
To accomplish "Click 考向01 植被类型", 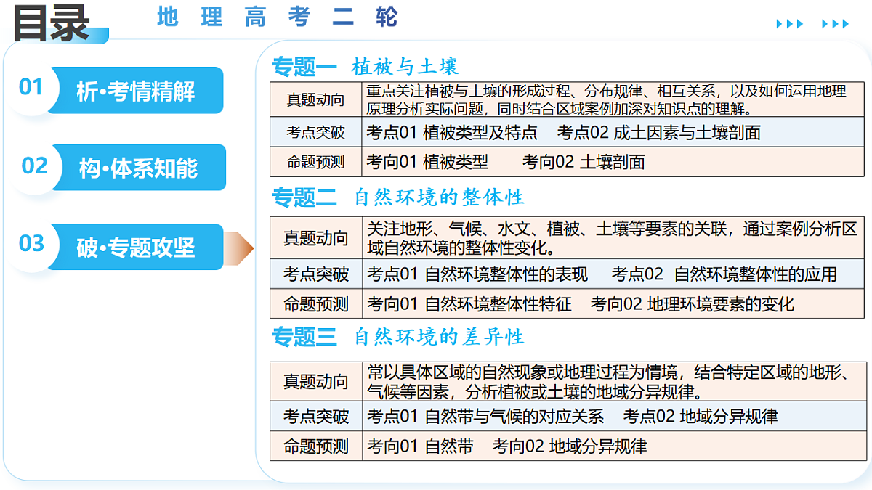I will 427,162.
